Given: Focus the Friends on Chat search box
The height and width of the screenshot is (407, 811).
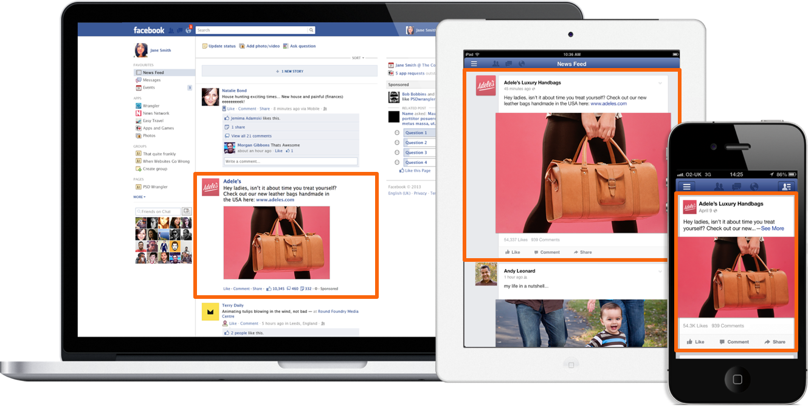Looking at the screenshot, I should click(x=158, y=211).
